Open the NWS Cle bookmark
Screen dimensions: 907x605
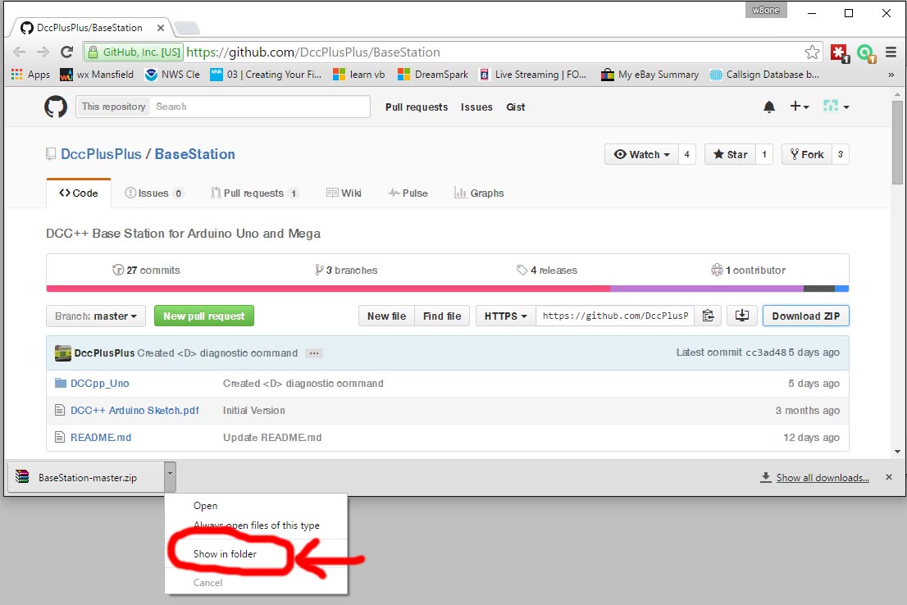coord(172,75)
